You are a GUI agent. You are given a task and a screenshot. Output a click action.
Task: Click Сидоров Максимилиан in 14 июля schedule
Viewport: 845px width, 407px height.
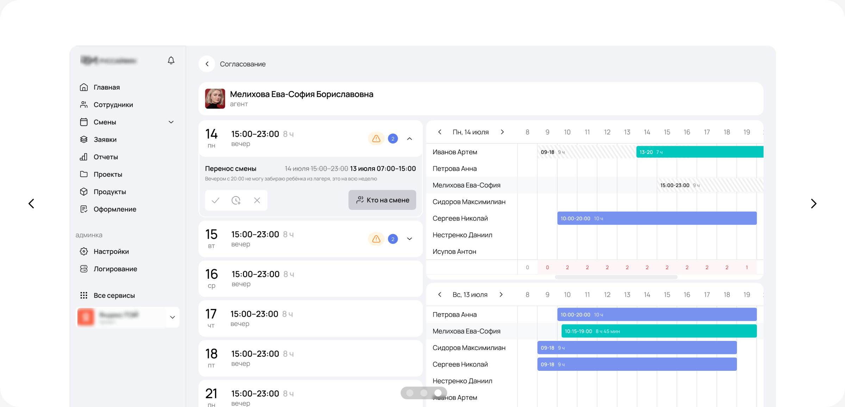(469, 202)
